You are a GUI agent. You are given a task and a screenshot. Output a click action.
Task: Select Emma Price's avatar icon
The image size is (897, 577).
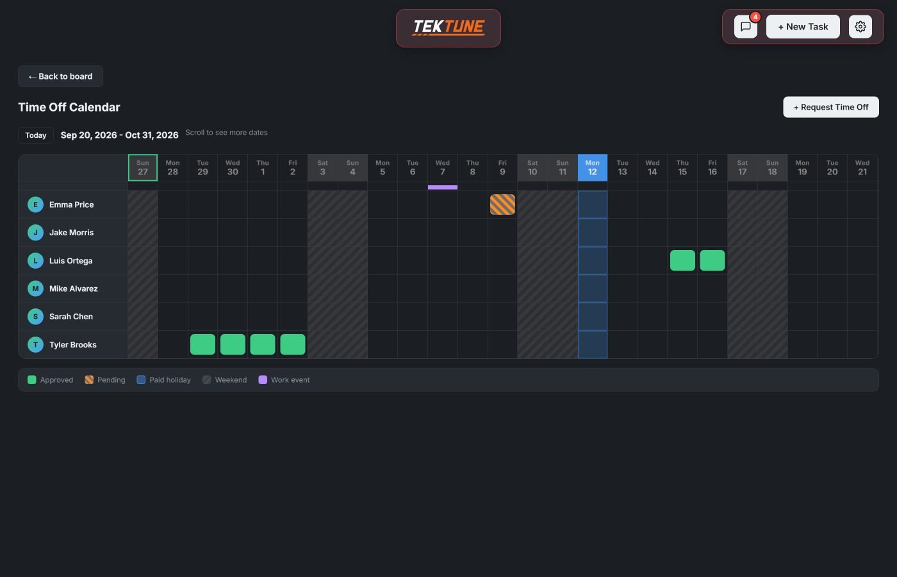(x=35, y=205)
